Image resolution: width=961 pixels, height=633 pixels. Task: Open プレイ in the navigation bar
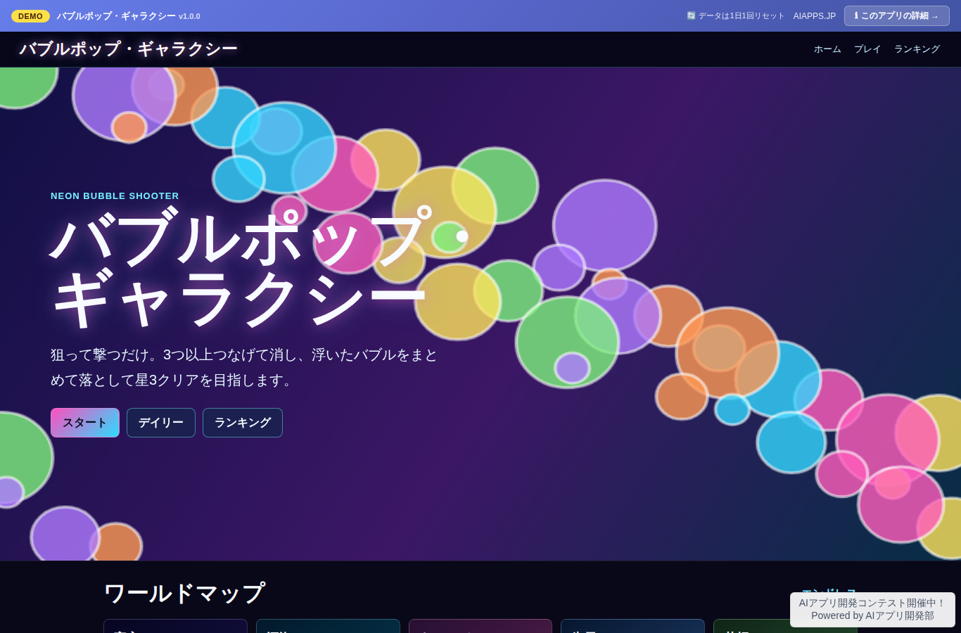(x=867, y=49)
